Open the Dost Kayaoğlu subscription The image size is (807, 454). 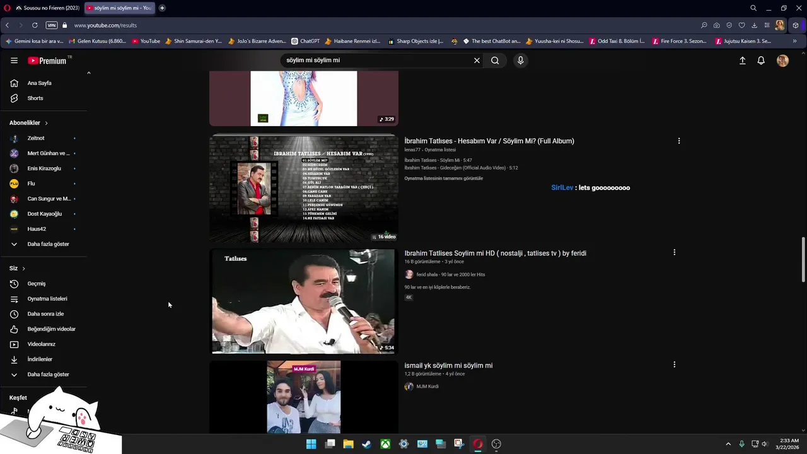click(44, 214)
